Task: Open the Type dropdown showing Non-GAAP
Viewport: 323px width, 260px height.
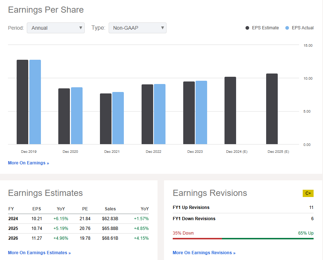Action: 138,28
